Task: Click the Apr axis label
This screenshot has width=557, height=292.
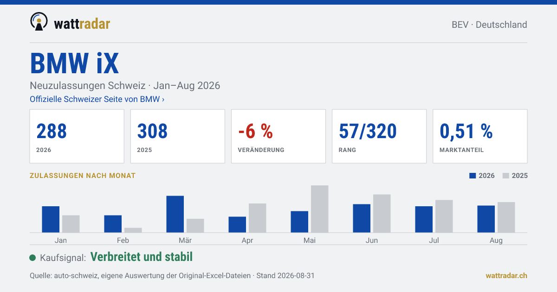Action: click(247, 240)
